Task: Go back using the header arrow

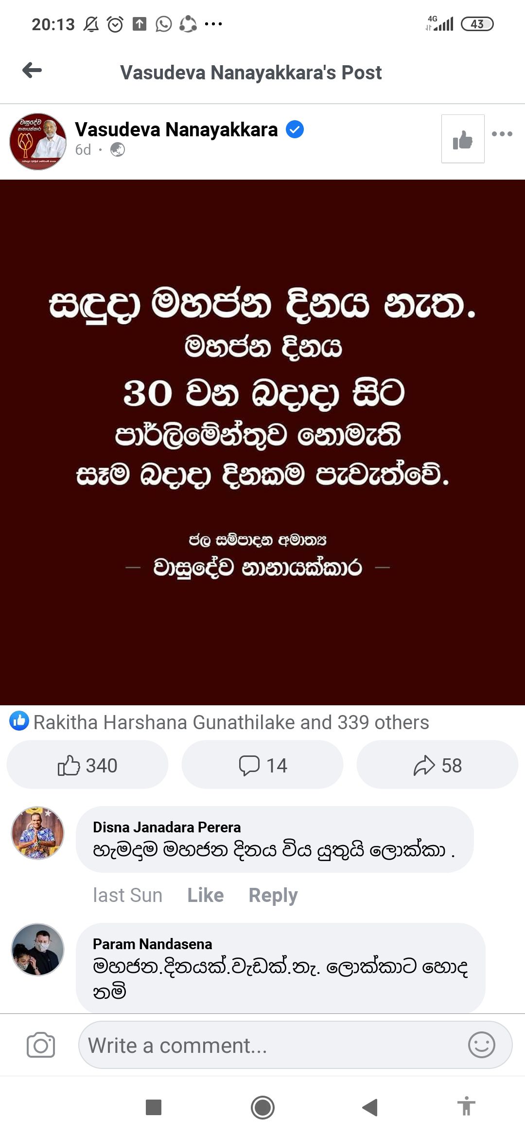Action: [x=32, y=71]
